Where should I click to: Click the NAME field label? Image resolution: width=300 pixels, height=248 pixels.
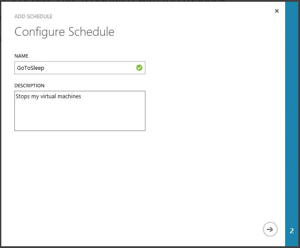21,56
